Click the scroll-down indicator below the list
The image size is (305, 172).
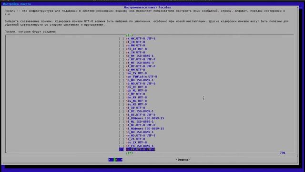pyautogui.click(x=130, y=153)
